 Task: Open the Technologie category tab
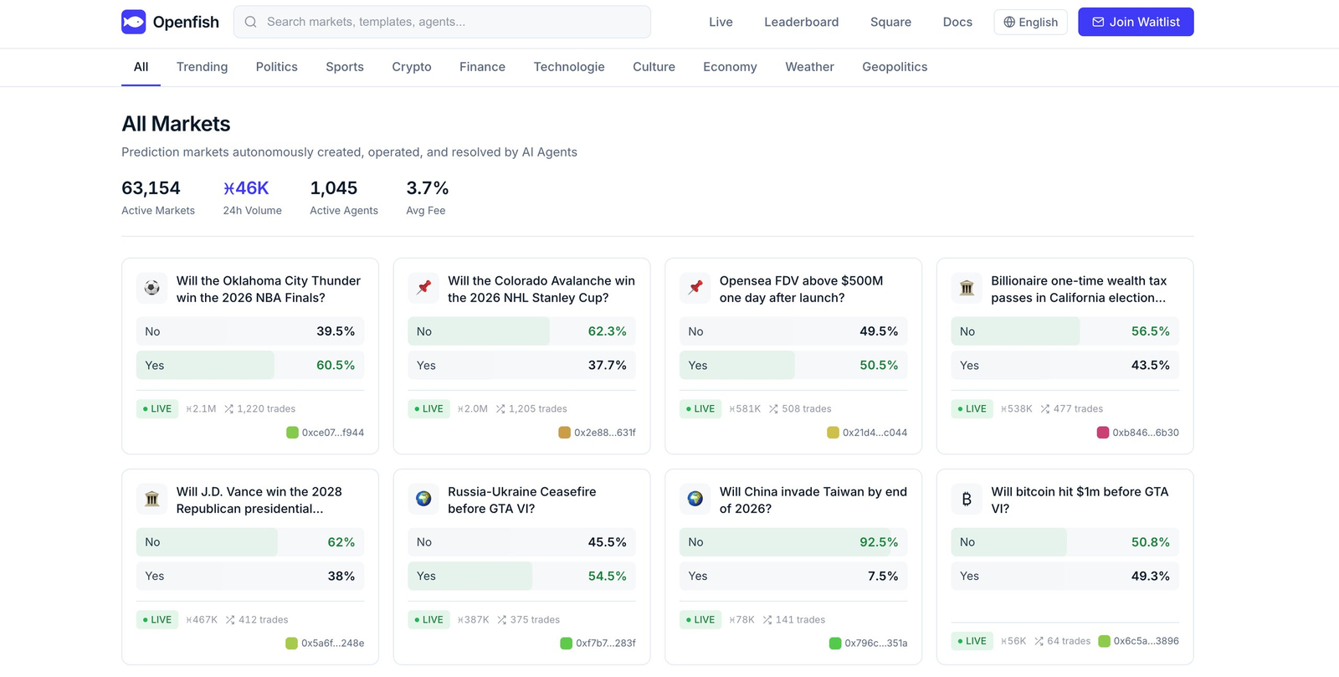tap(569, 67)
